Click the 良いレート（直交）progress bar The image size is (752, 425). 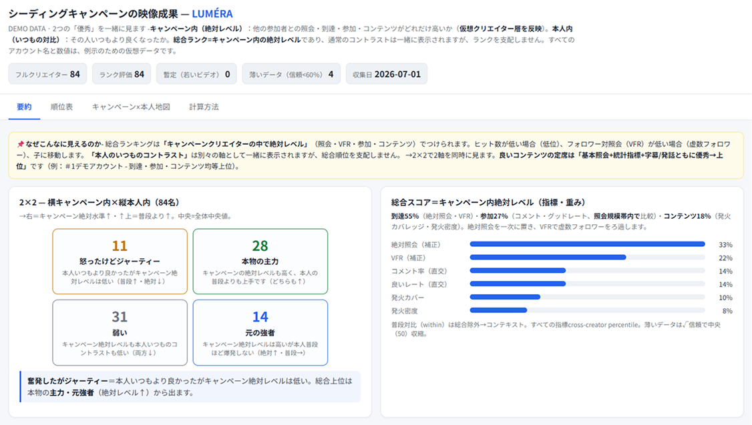[x=588, y=284]
